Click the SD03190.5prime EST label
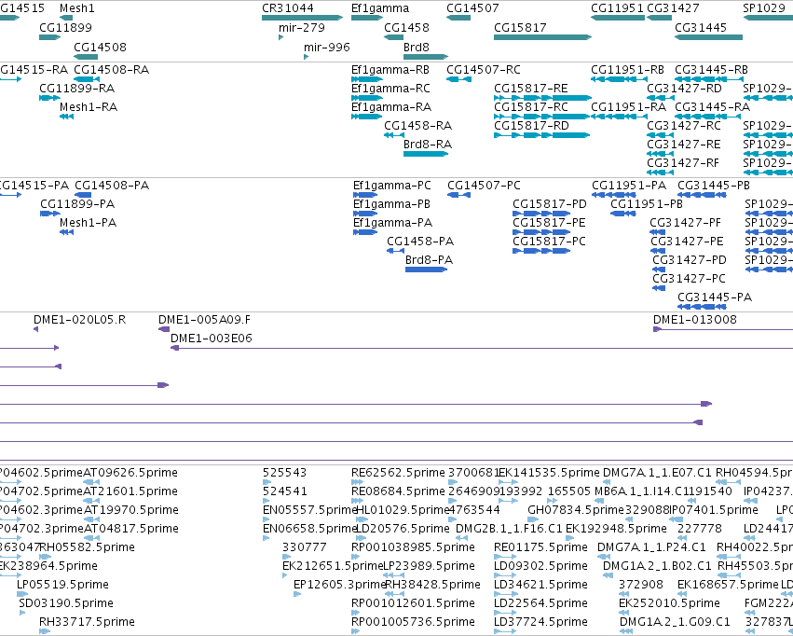The image size is (793, 636). pyautogui.click(x=66, y=603)
